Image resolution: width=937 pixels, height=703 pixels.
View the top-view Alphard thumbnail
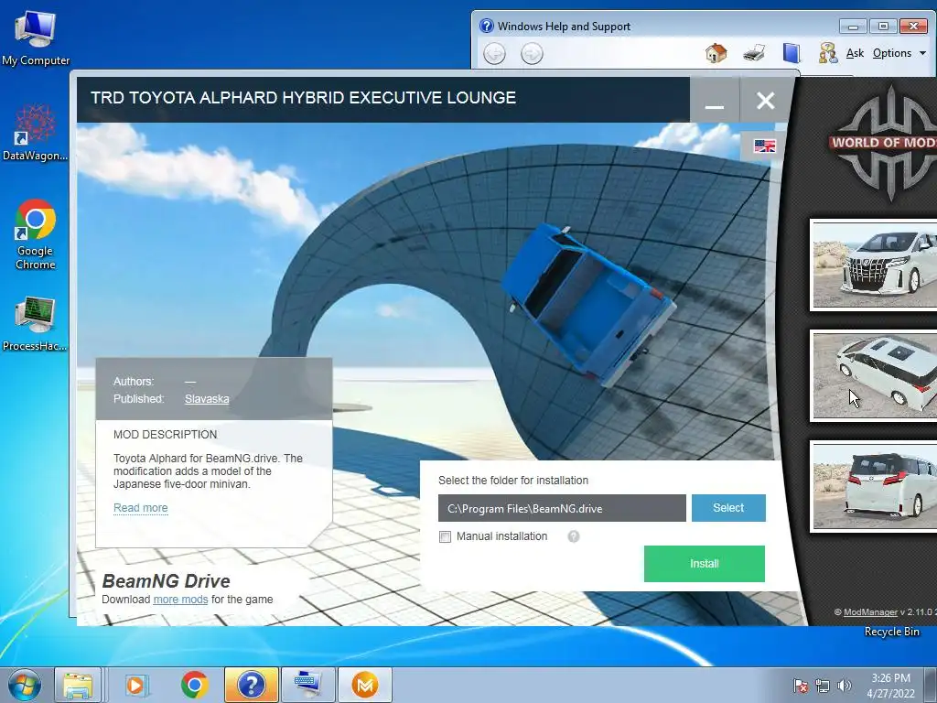coord(874,375)
